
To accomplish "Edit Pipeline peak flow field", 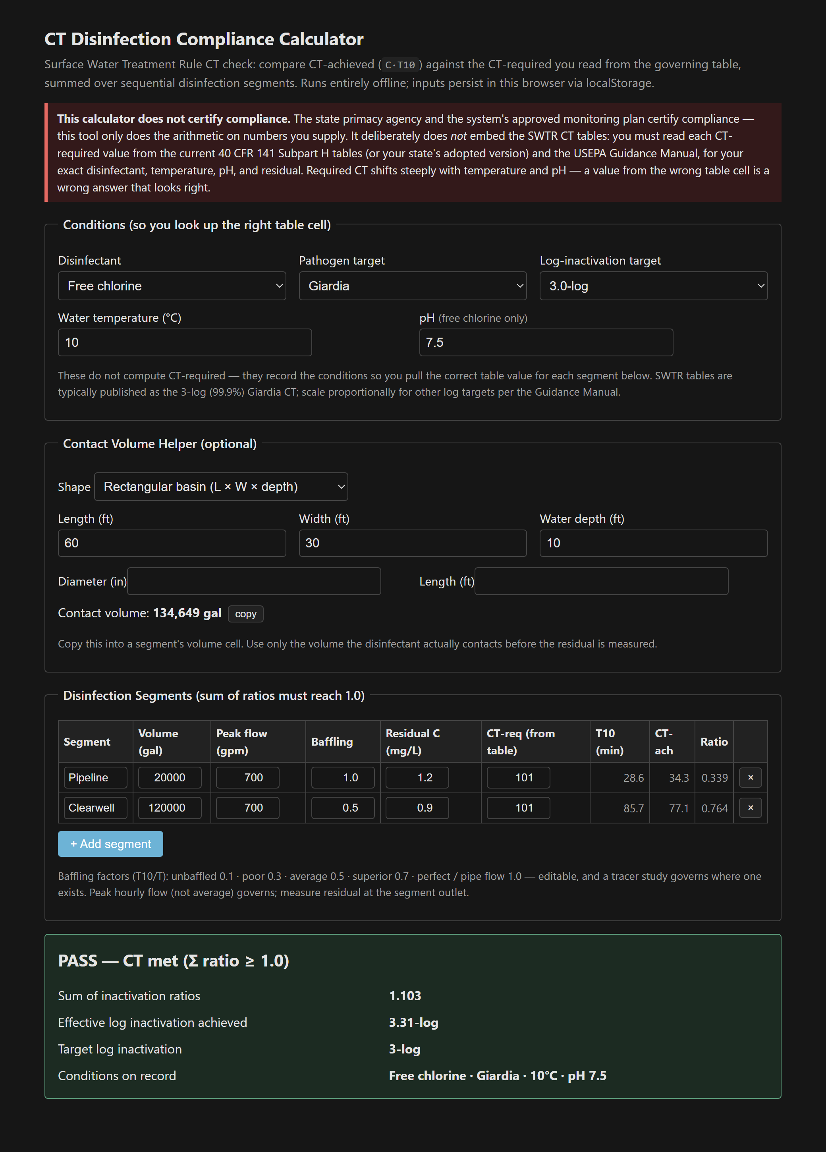I will pos(248,778).
